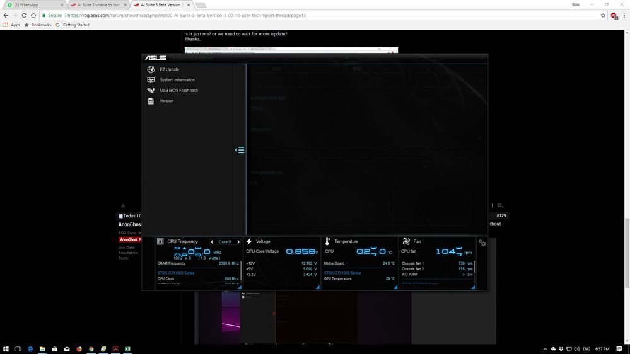
Task: Click the Chassis fan 1 row
Action: point(437,263)
